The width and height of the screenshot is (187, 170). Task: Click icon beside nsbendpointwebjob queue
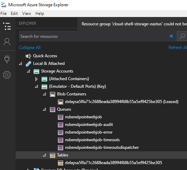point(60,117)
